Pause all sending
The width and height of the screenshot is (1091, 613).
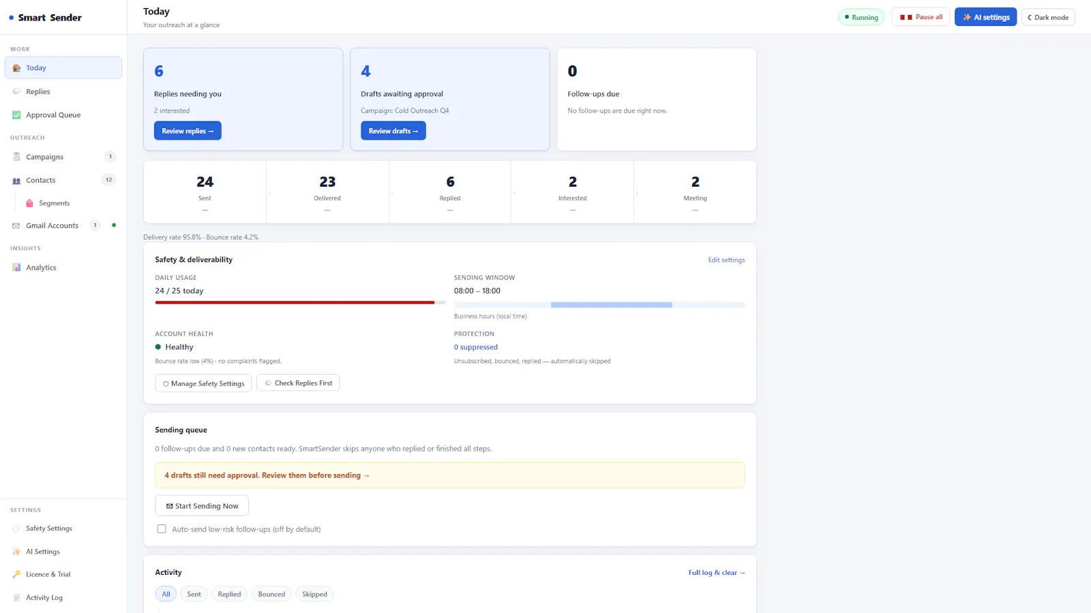pos(921,17)
